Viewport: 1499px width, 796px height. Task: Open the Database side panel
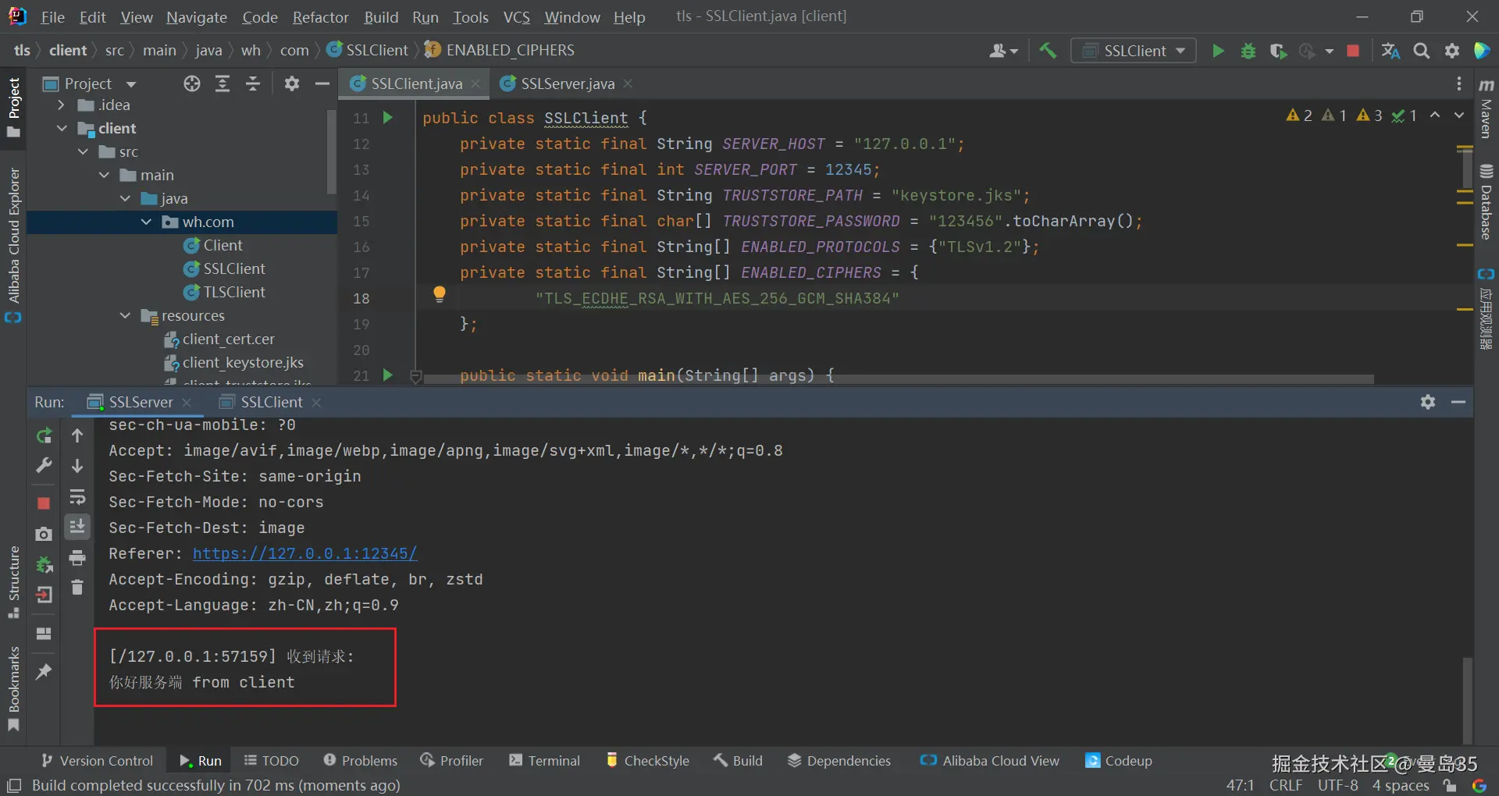(x=1487, y=201)
